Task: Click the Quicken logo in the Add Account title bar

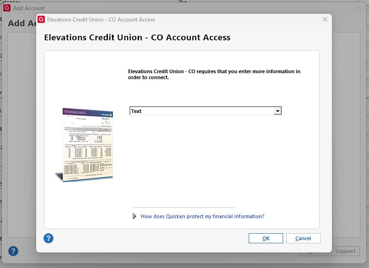Action: pyautogui.click(x=7, y=8)
